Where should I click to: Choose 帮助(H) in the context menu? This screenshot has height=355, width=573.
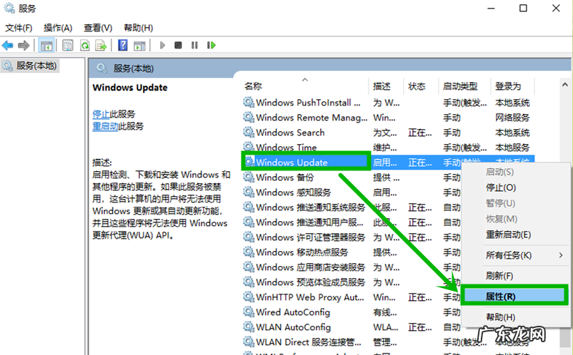click(515, 317)
